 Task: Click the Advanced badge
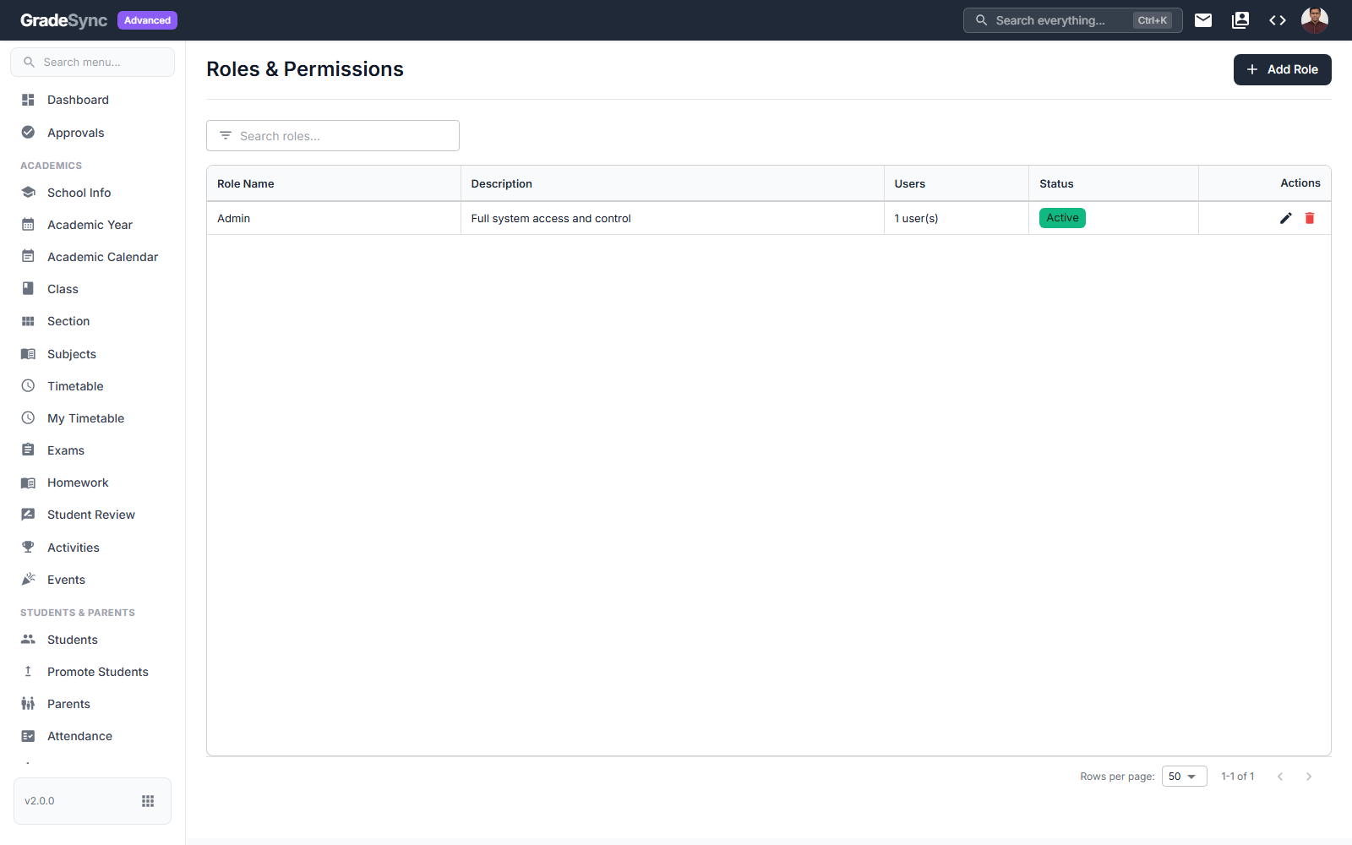147,20
